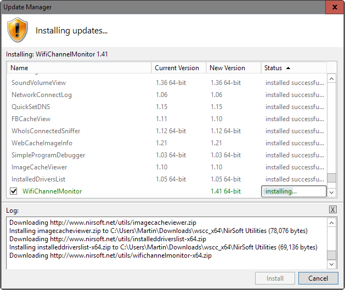Click the disabled Install button
The image size is (345, 290).
(275, 278)
